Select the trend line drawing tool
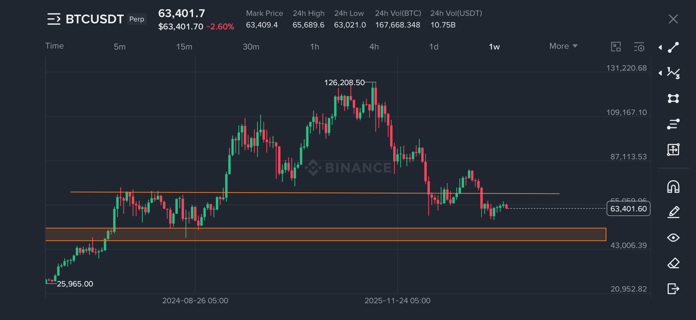The height and width of the screenshot is (320, 696). click(673, 48)
